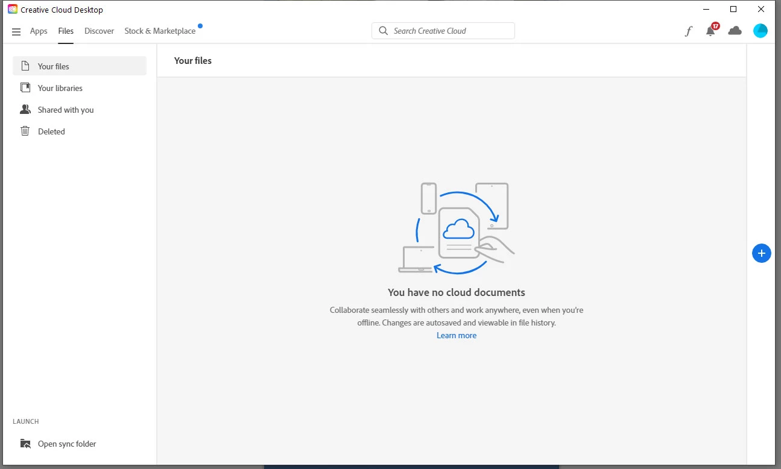781x469 pixels.
Task: Click the Shared with you people icon
Action: coord(25,109)
